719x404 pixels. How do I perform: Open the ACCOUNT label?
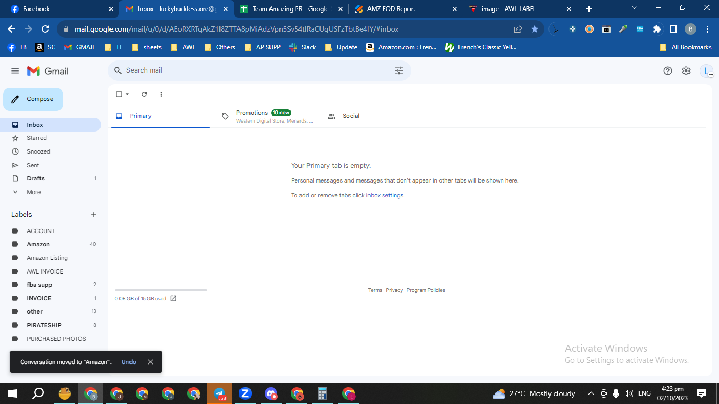pyautogui.click(x=51, y=231)
